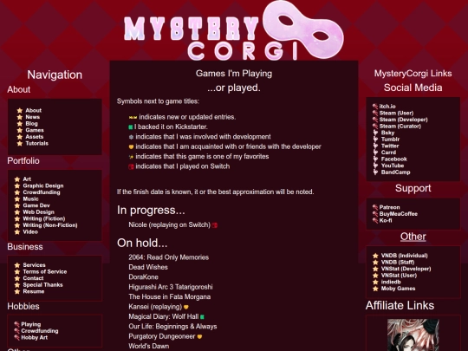Click the underlined Other heading link

pos(413,237)
